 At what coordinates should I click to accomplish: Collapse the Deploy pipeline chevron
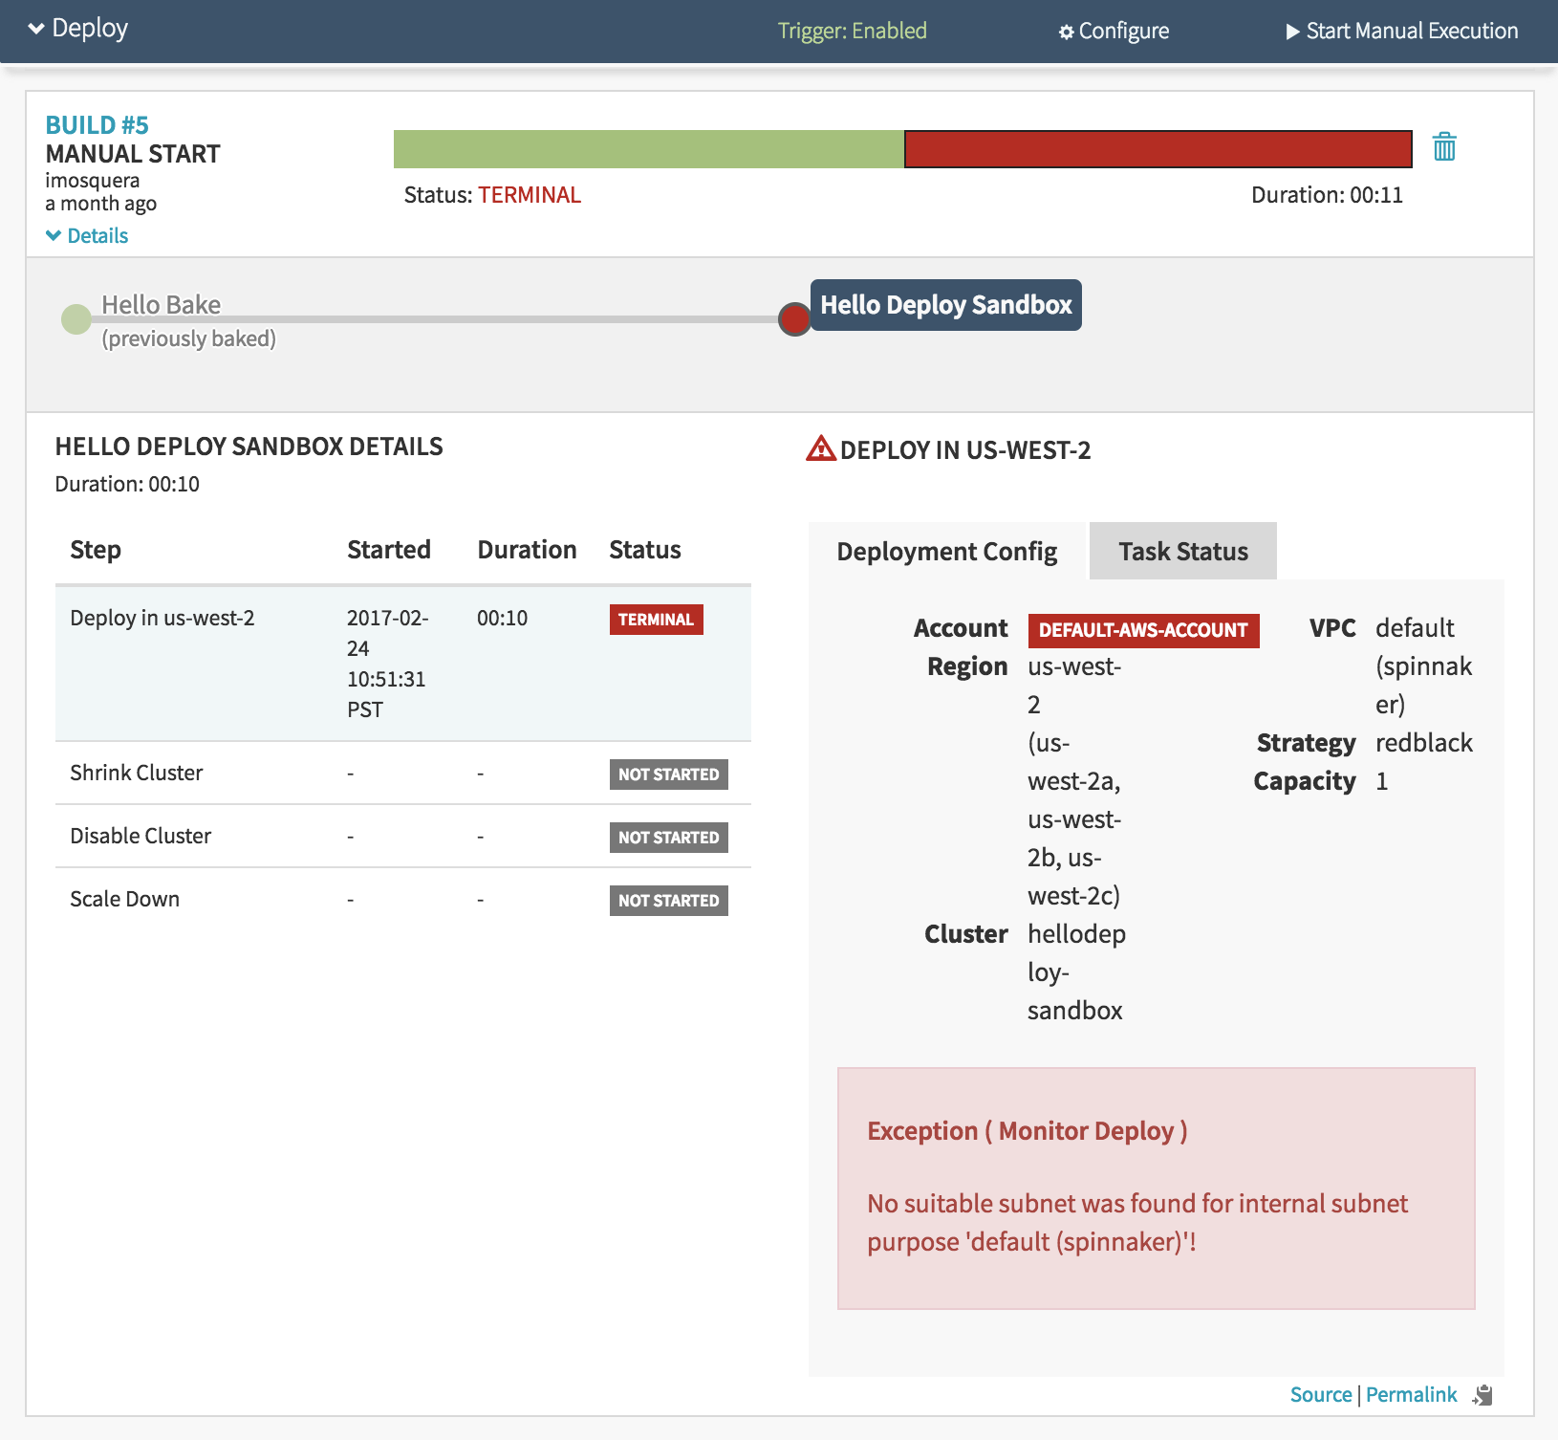pos(36,29)
